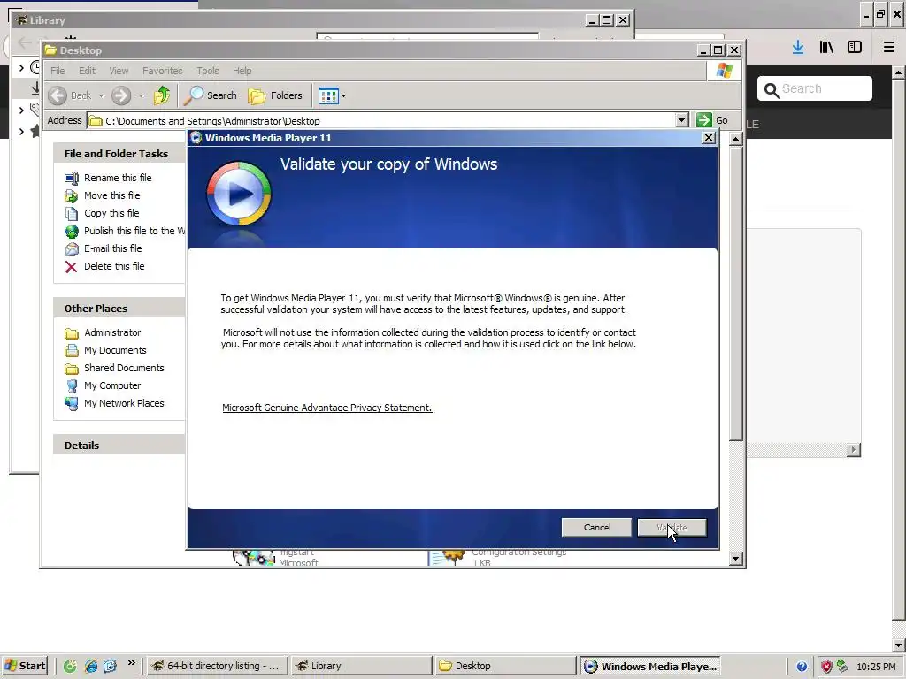Open Internet Explorer quick launch icon
This screenshot has width=906, height=679.
tap(91, 666)
